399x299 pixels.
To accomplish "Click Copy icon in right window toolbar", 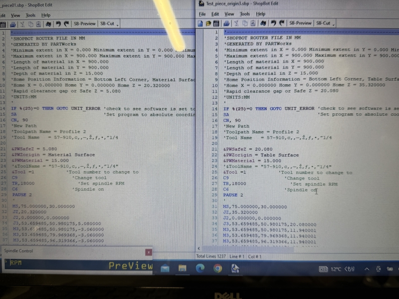I will pyautogui.click(x=245, y=23).
